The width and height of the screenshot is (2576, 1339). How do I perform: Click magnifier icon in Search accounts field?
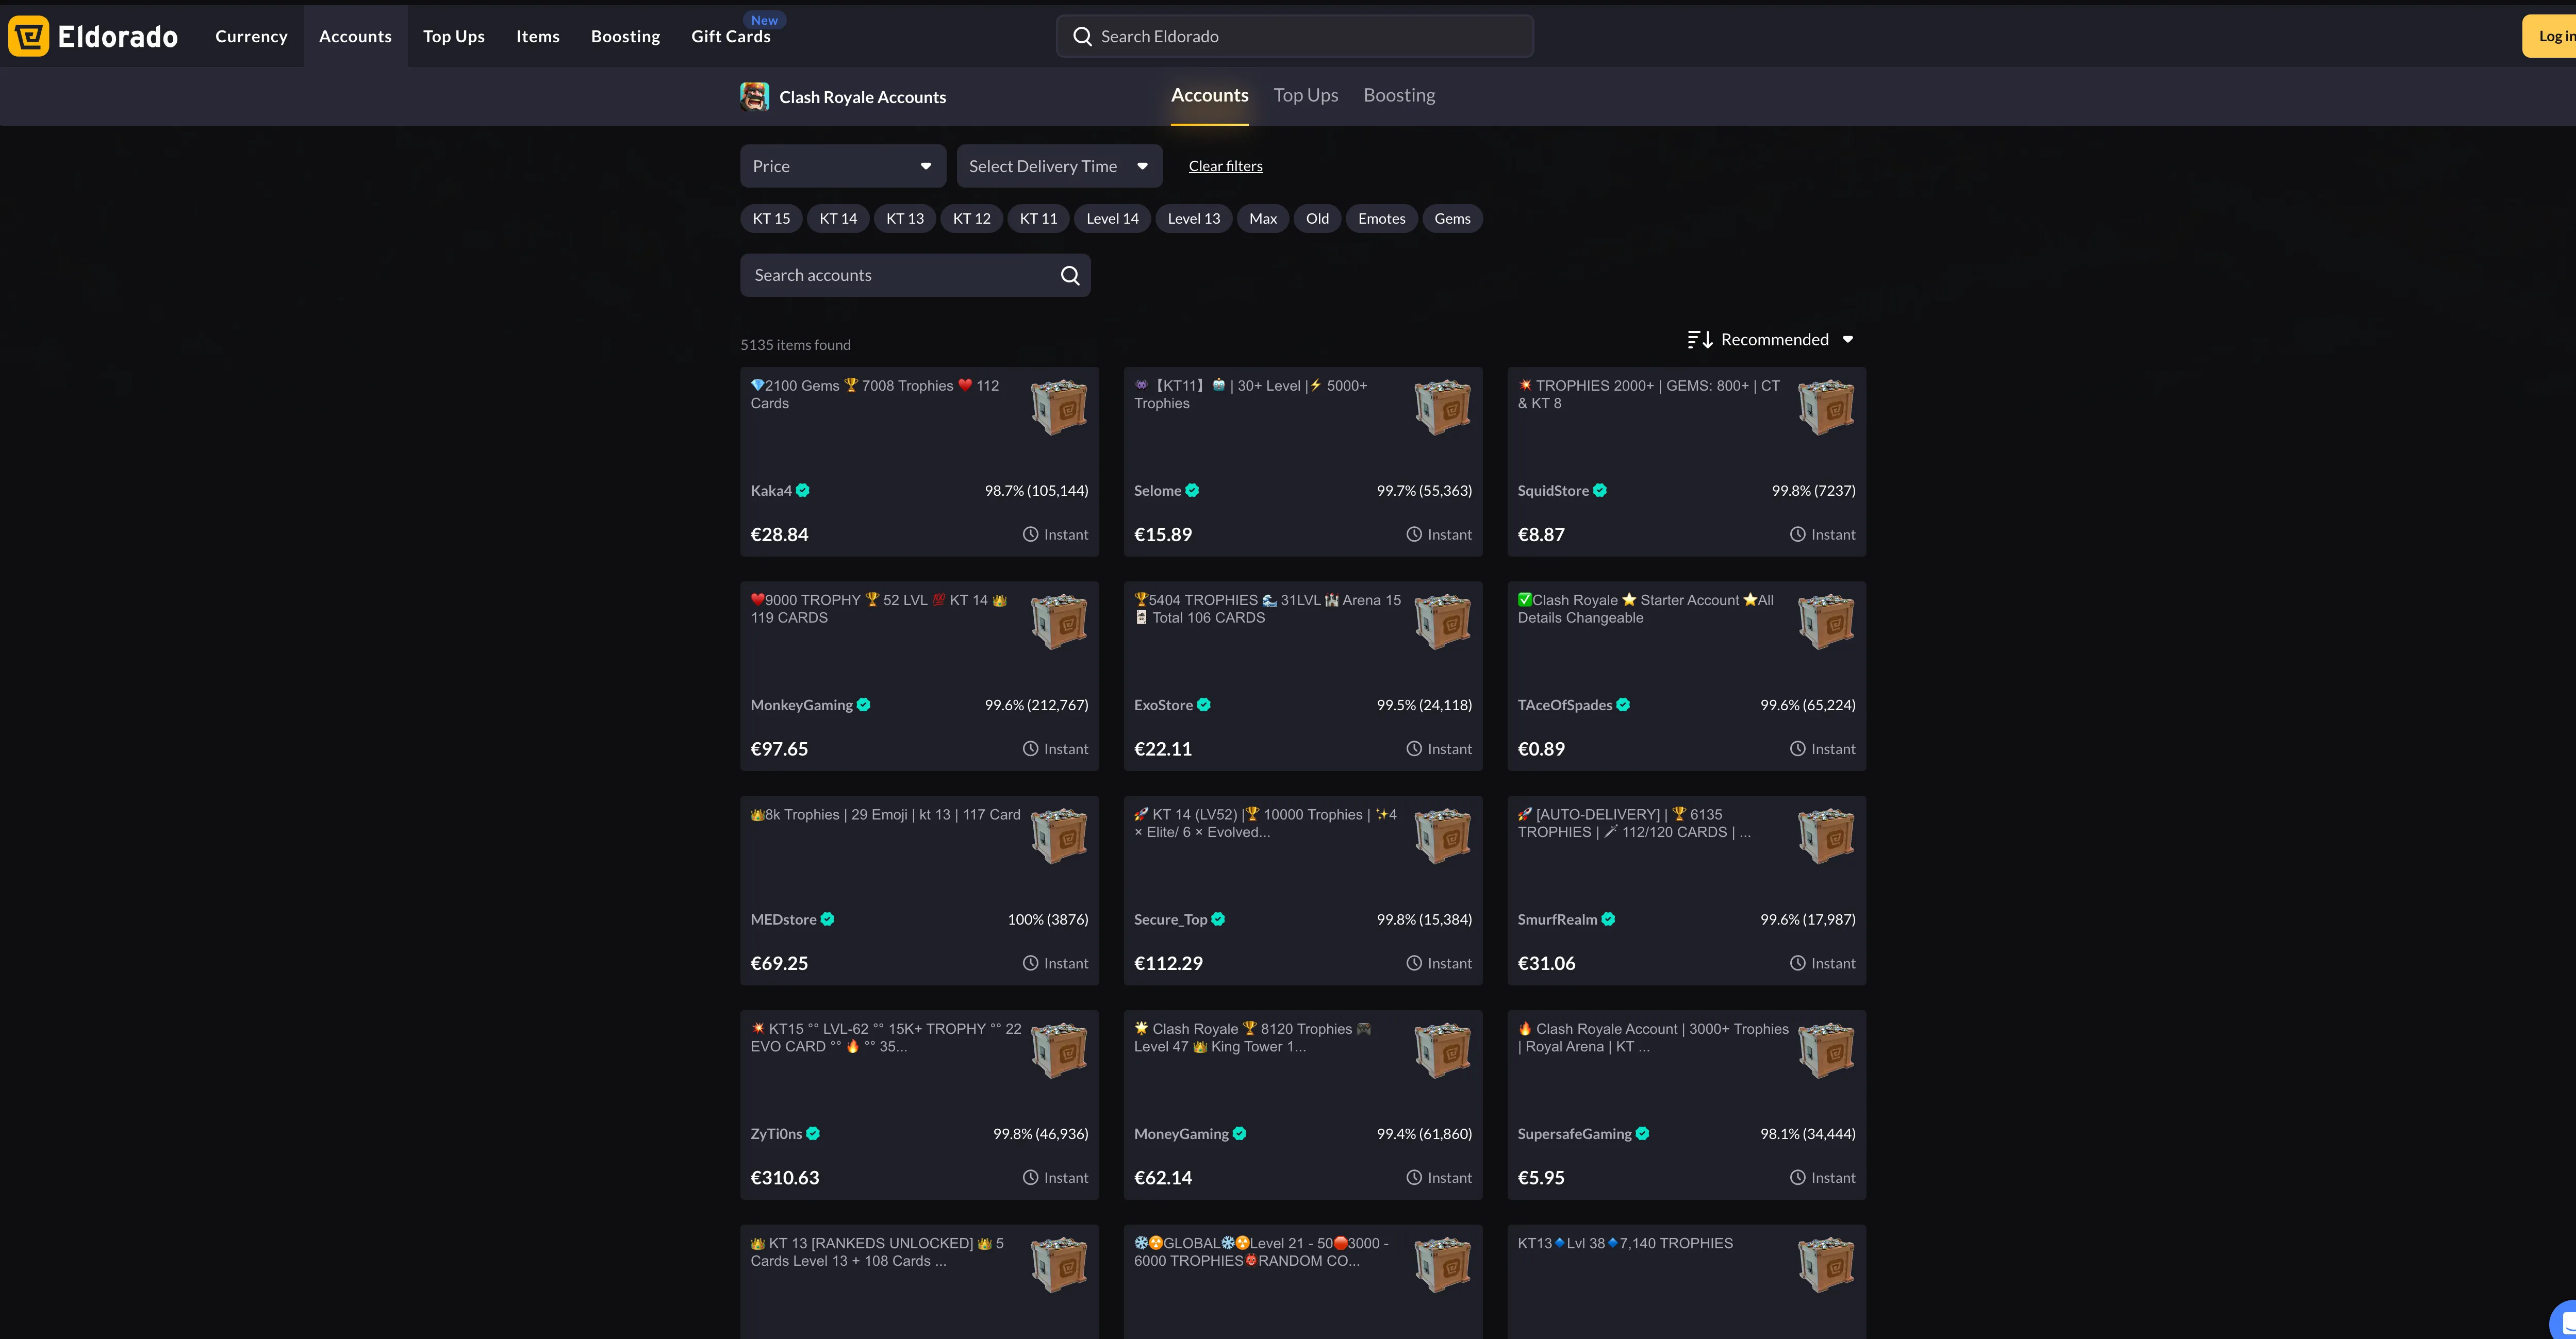(x=1069, y=276)
